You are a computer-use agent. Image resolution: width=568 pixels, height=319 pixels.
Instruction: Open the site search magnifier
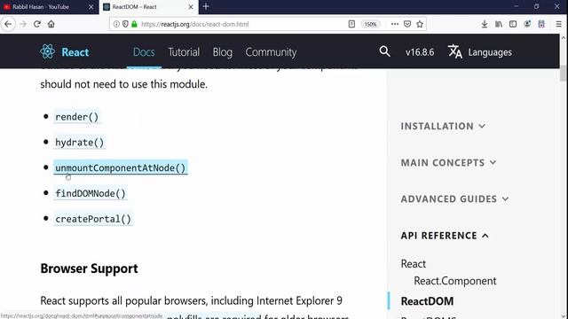coord(384,51)
